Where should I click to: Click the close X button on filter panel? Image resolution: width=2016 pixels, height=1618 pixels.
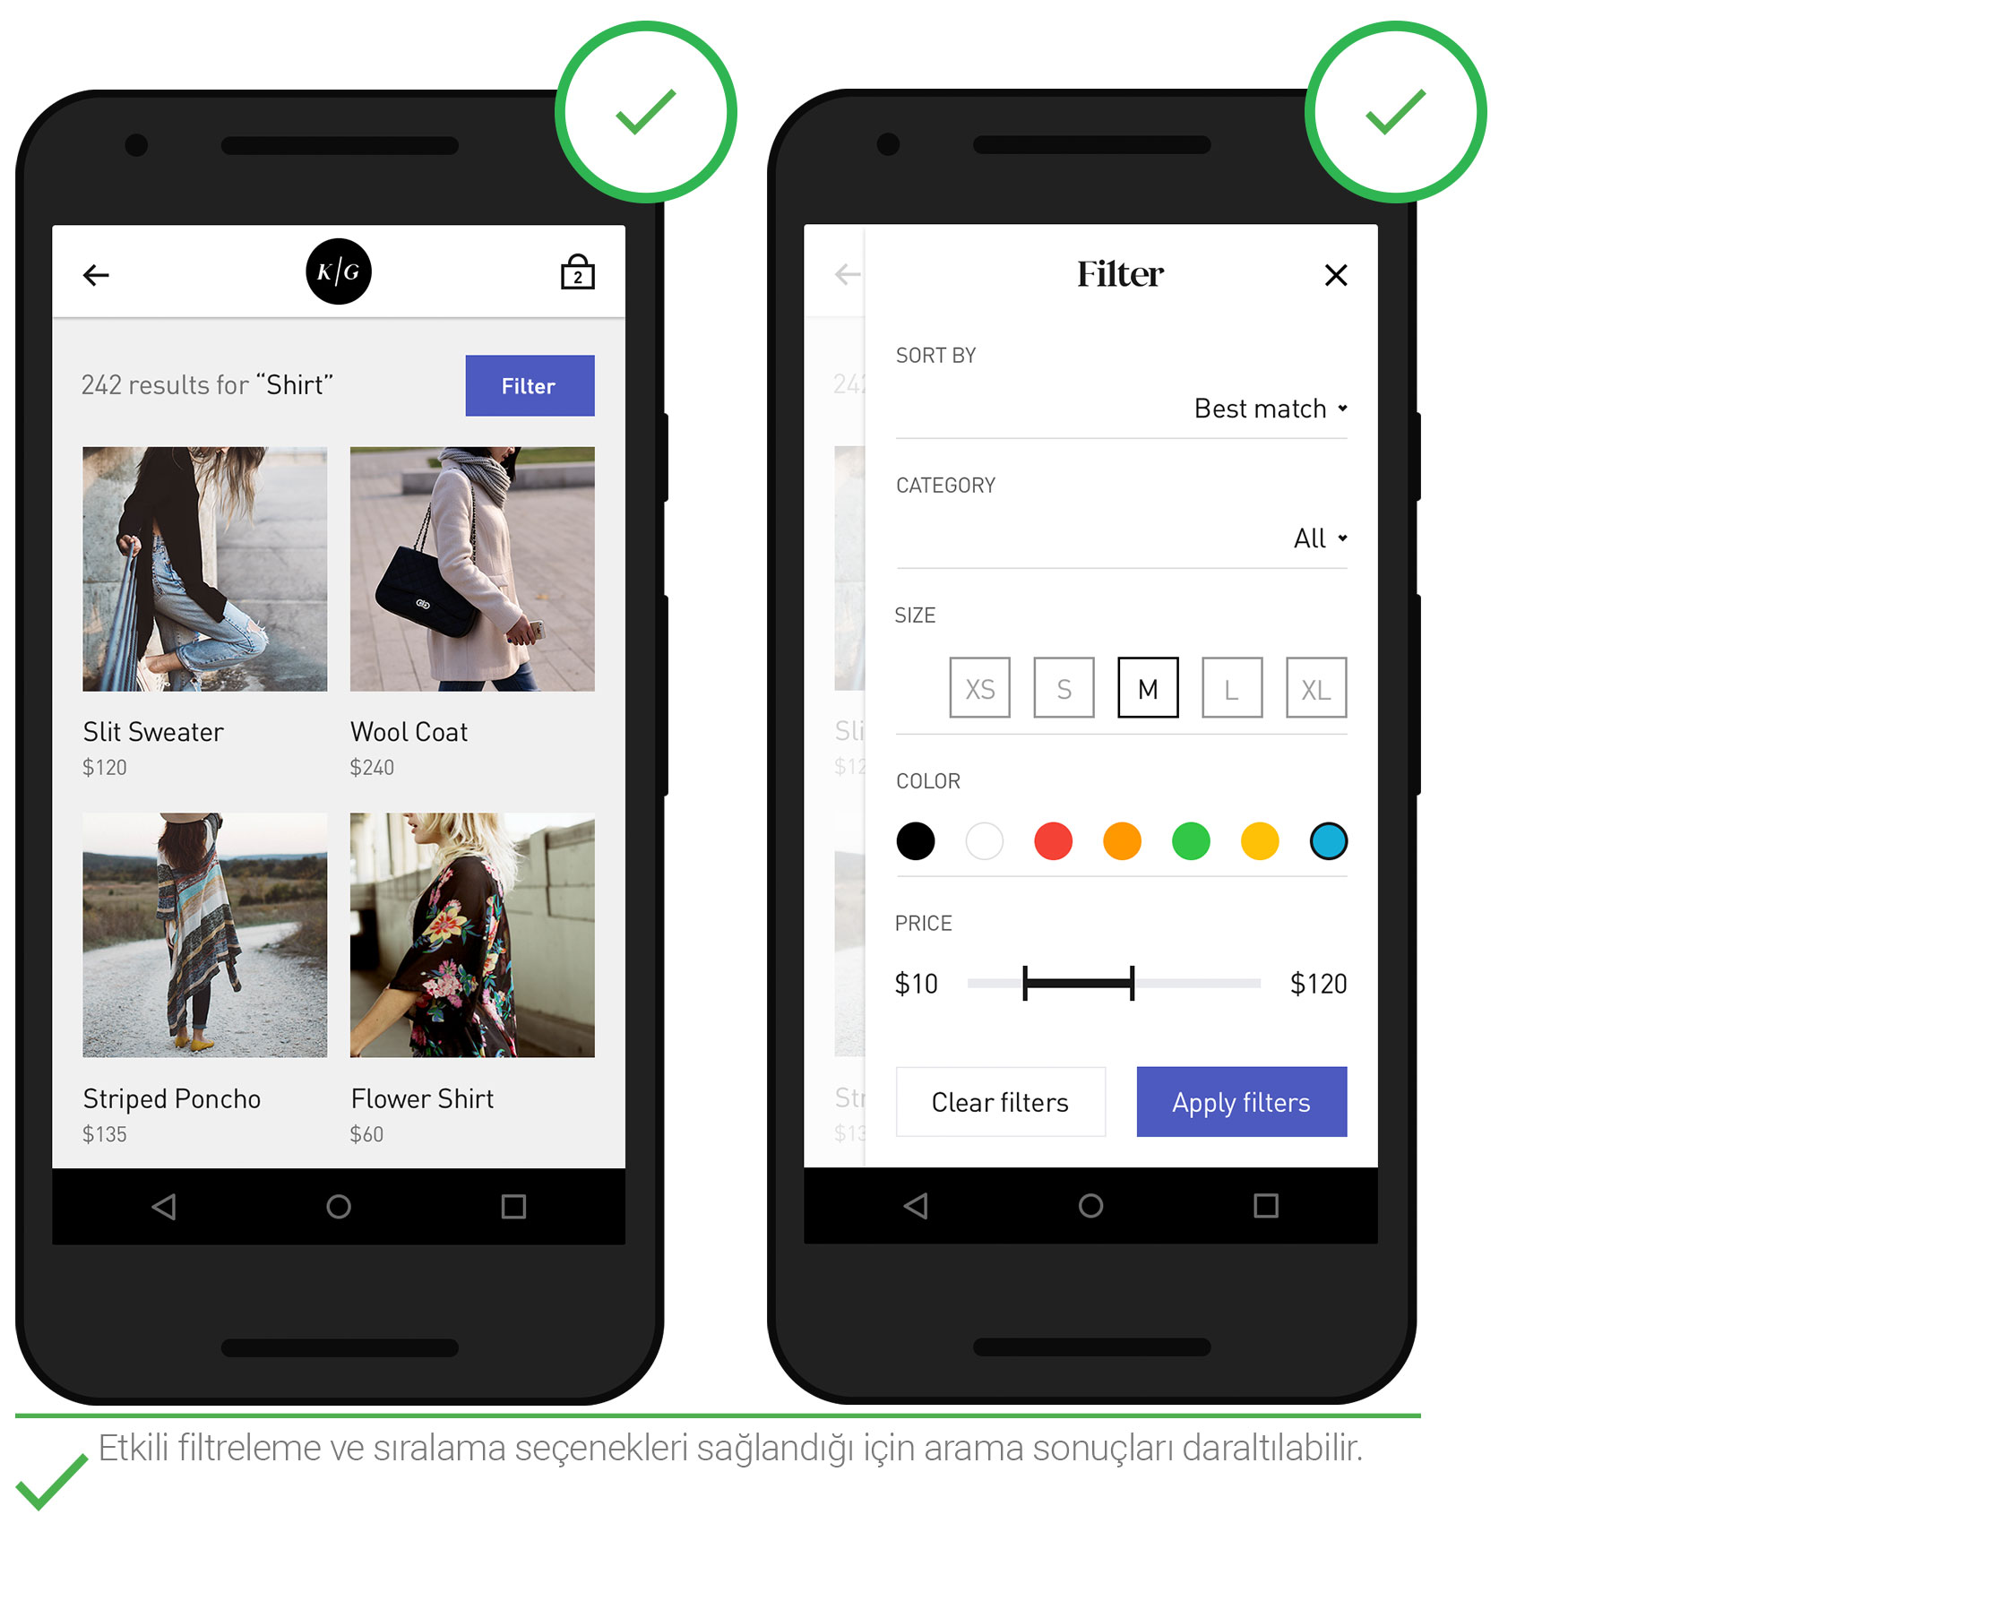click(1339, 276)
